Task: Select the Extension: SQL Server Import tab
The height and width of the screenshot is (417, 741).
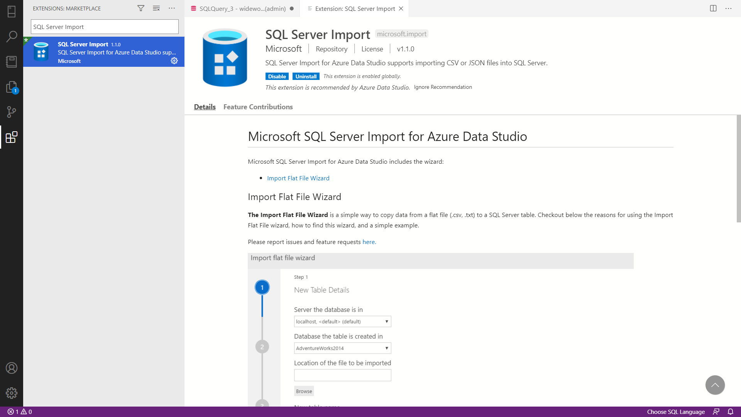Action: [355, 8]
